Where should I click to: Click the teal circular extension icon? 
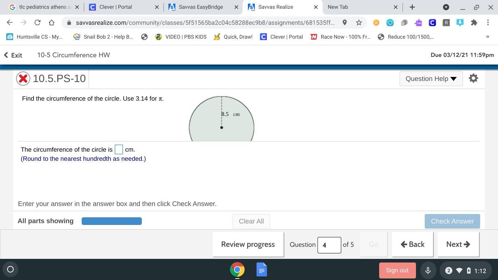390,23
